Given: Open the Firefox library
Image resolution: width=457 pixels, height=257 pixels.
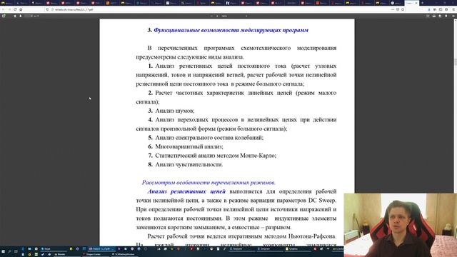Looking at the screenshot, I should coord(435,9).
